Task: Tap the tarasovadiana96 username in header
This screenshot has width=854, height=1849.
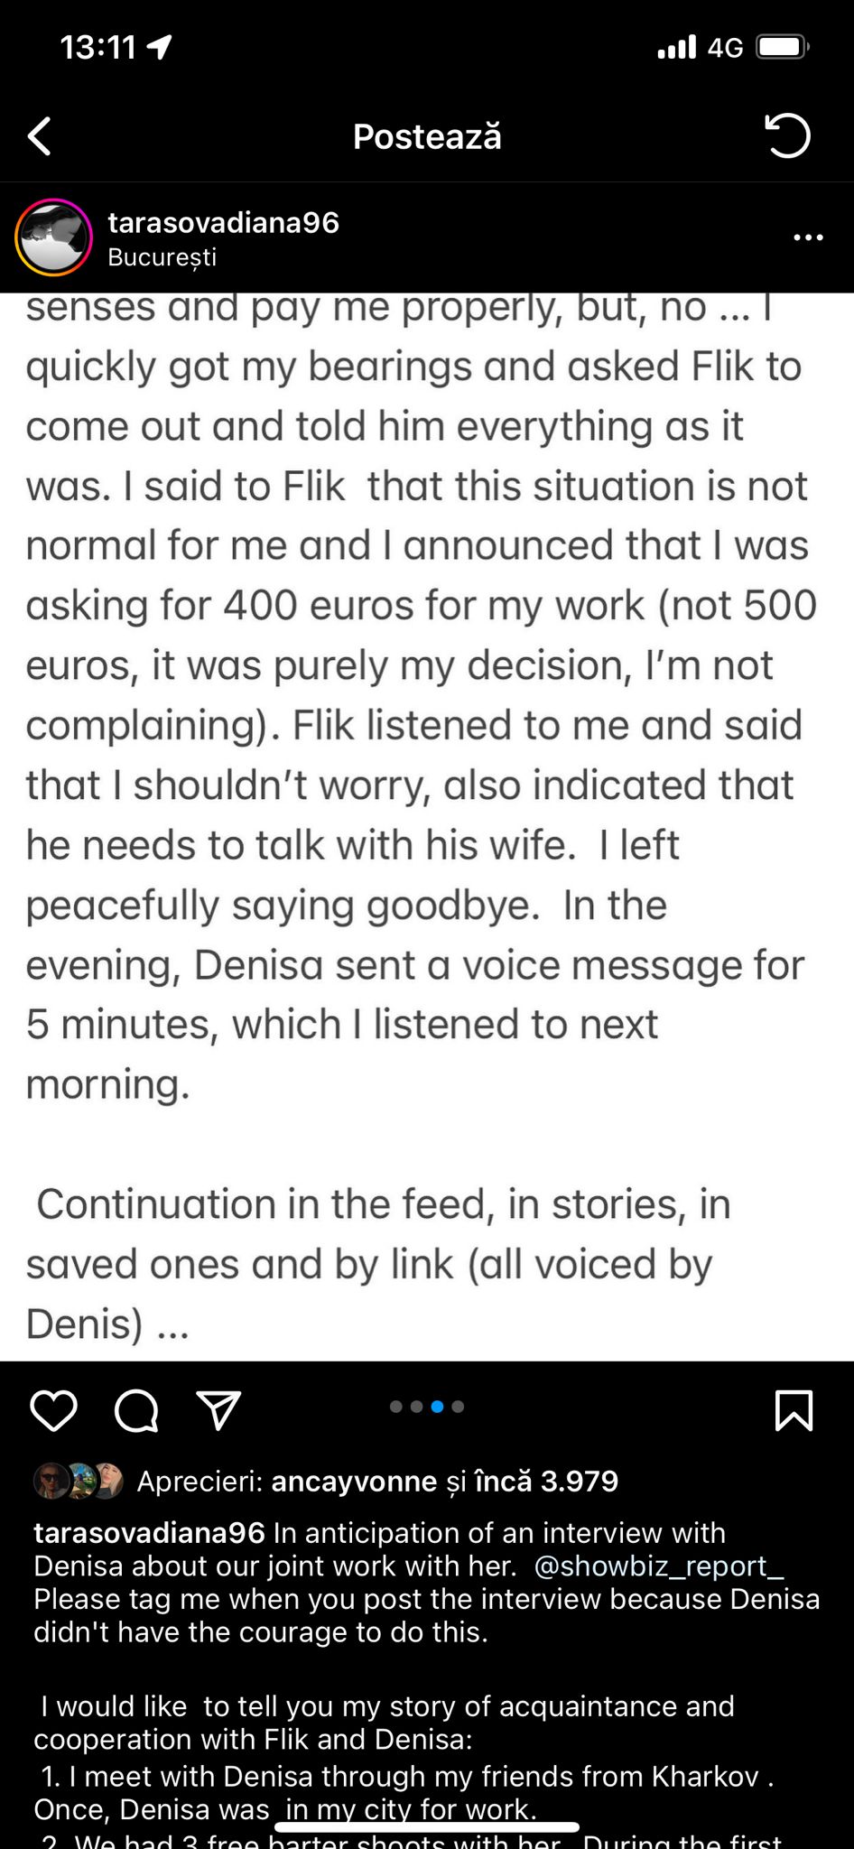Action: click(223, 223)
